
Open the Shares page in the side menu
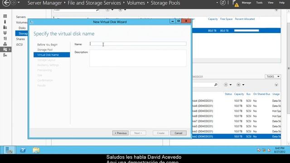point(20,39)
